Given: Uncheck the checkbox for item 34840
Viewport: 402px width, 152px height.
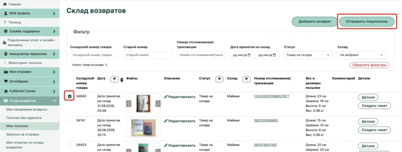Looking at the screenshot, I should coord(70,96).
